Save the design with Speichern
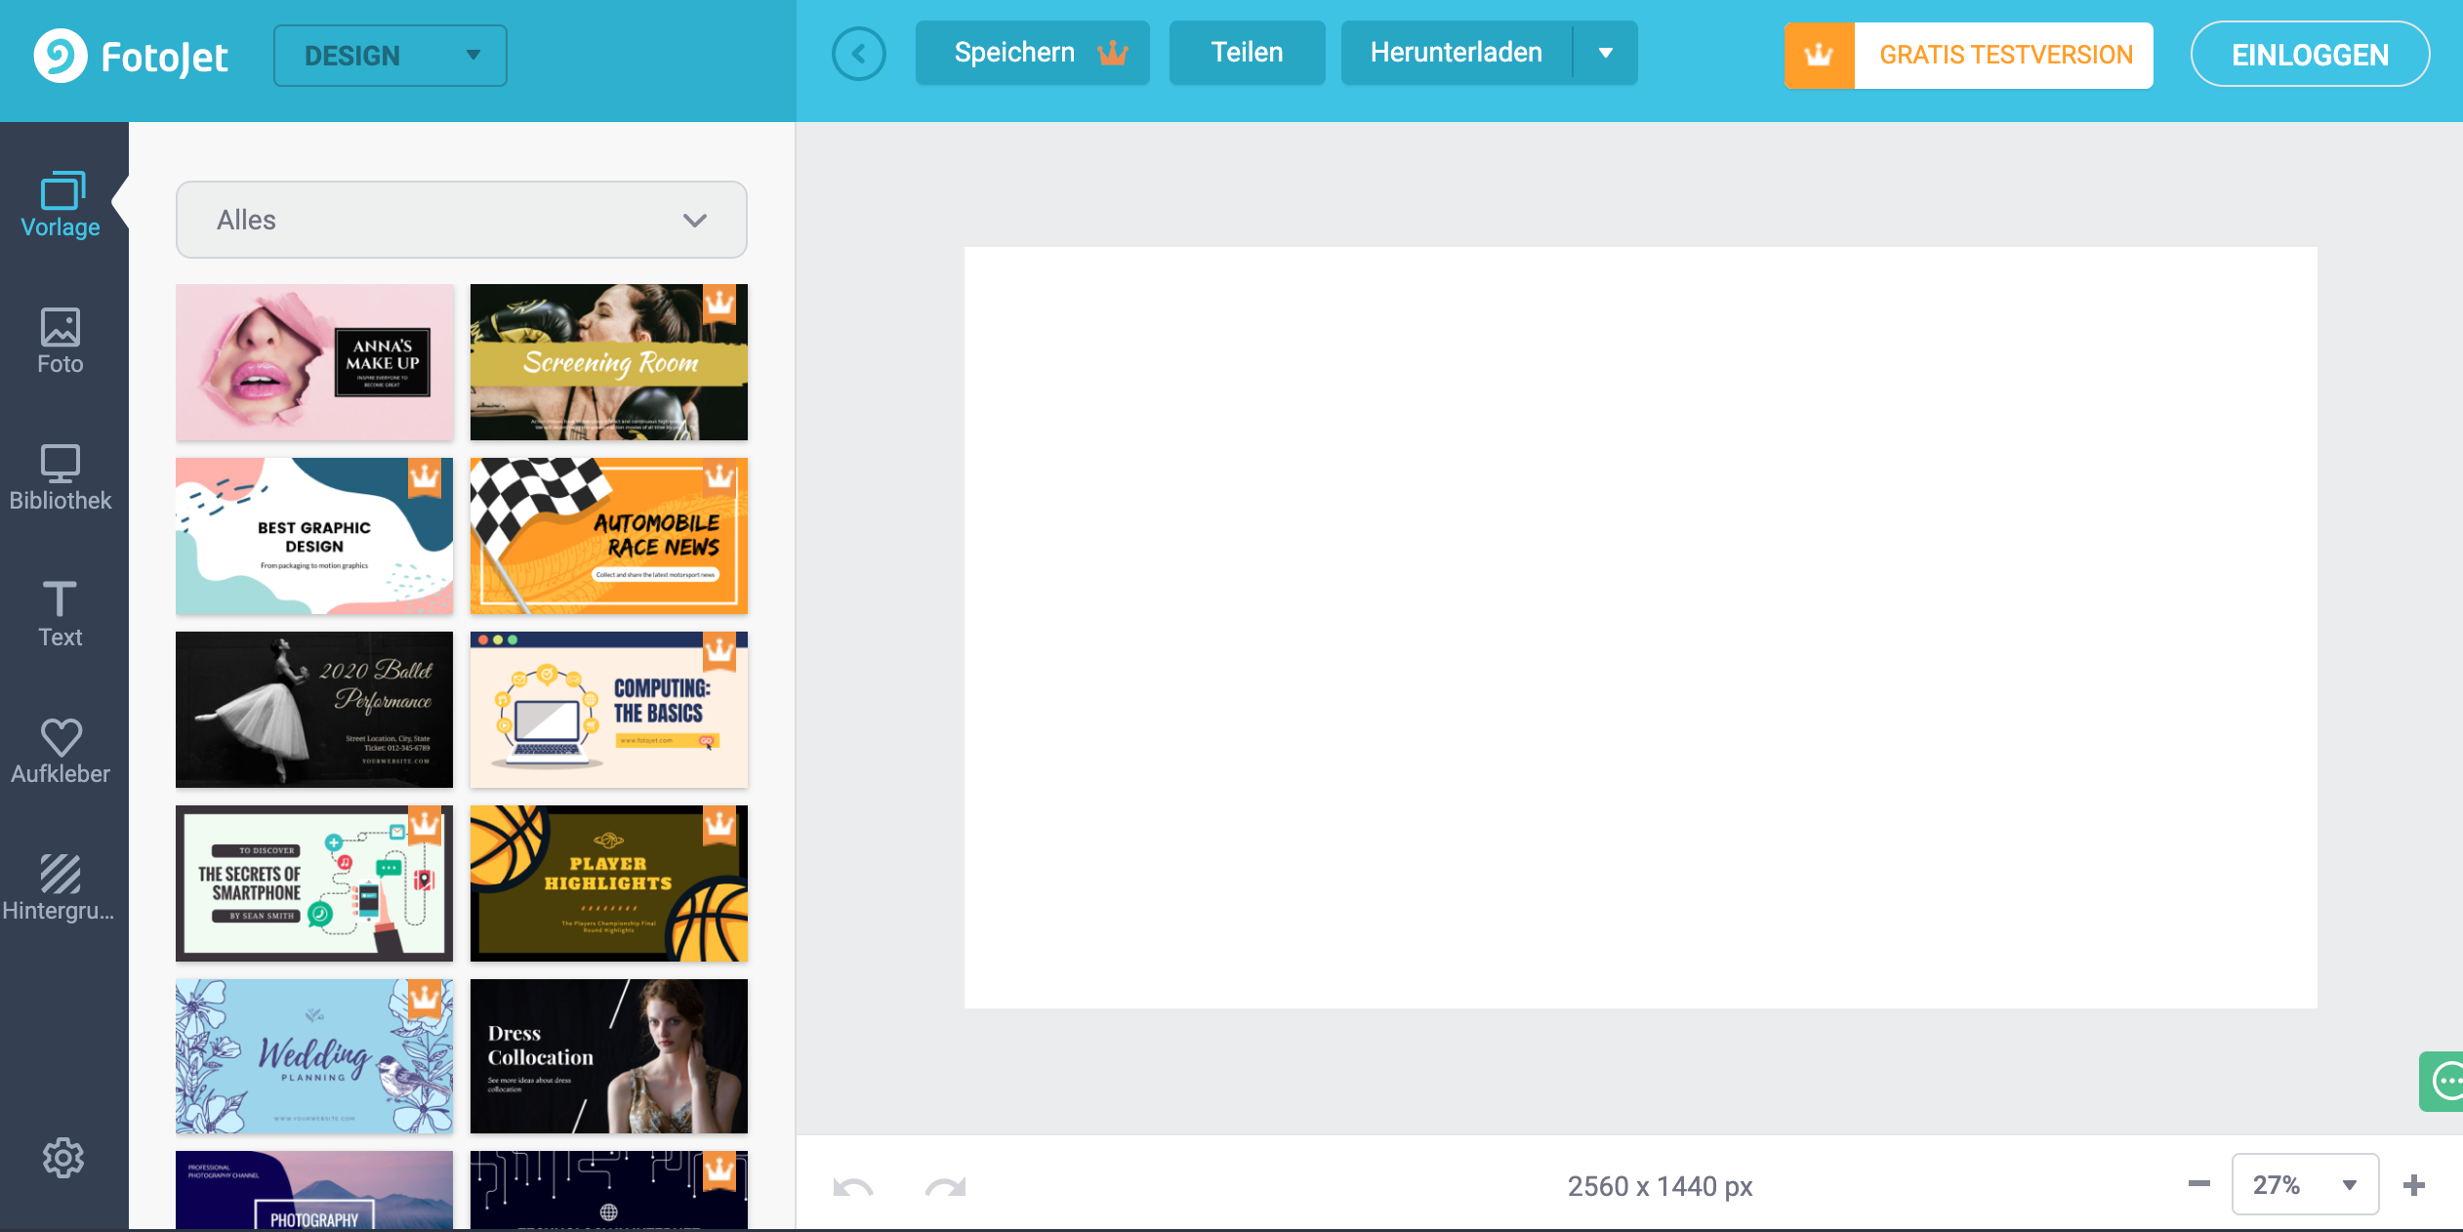Screen dimensions: 2463x1232 click(x=1033, y=53)
